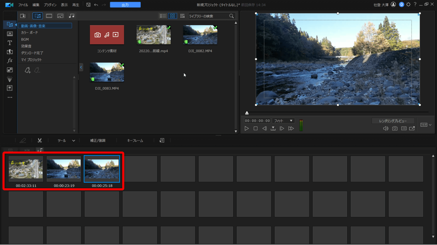437x245 pixels.
Task: Open the Transition room icon
Action: [10, 52]
